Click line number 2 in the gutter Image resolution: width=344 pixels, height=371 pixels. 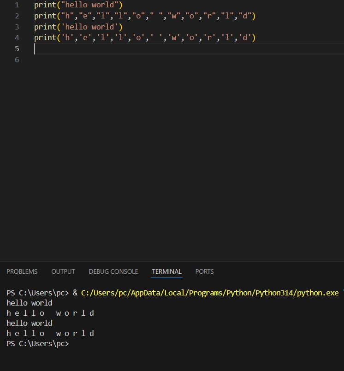[17, 16]
